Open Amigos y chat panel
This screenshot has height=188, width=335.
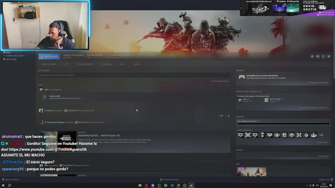click(x=326, y=180)
